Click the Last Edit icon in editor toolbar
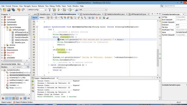Screen dimensions: 187x105 48,17
